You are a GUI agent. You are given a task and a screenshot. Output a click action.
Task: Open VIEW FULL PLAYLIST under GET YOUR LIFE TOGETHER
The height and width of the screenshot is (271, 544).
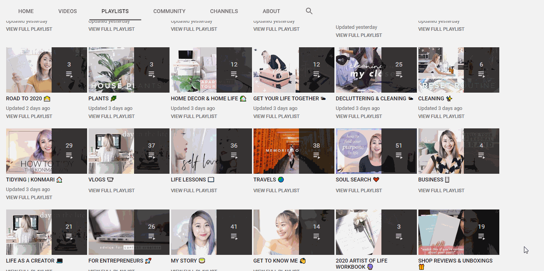click(276, 116)
